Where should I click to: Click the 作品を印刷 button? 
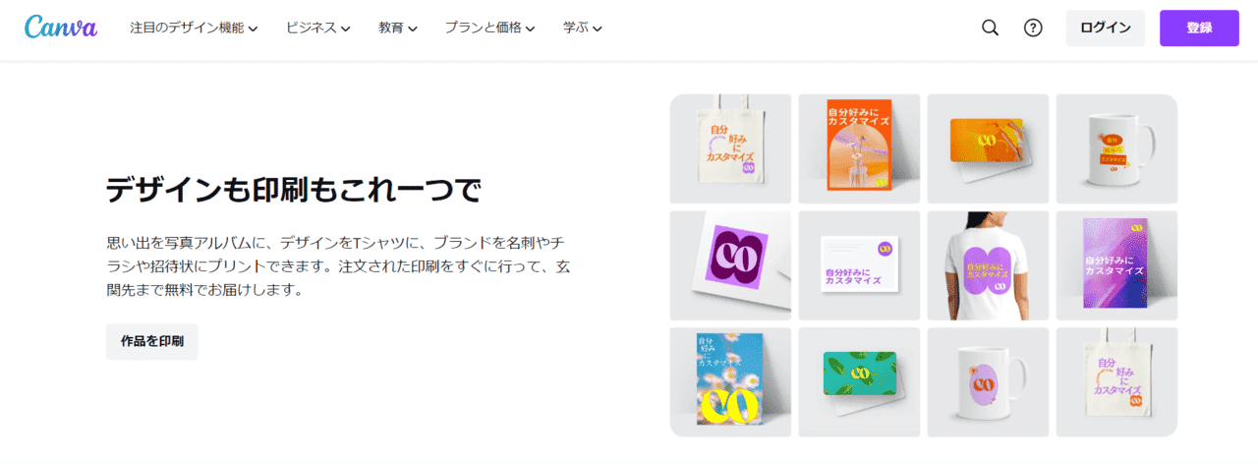[x=152, y=342]
